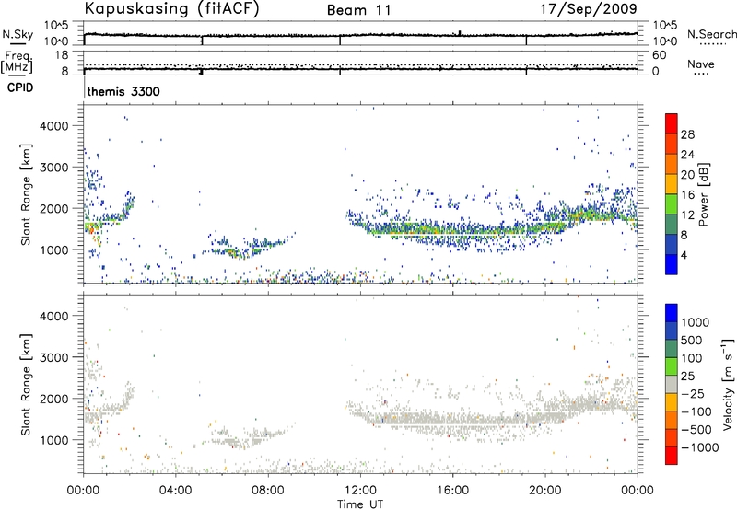Click the Velocity [m s-1] colorbar title
Screen dimensions: 737x510
728,384
